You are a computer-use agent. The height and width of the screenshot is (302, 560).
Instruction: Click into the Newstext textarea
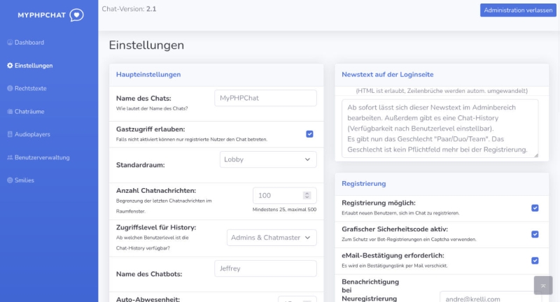440,129
